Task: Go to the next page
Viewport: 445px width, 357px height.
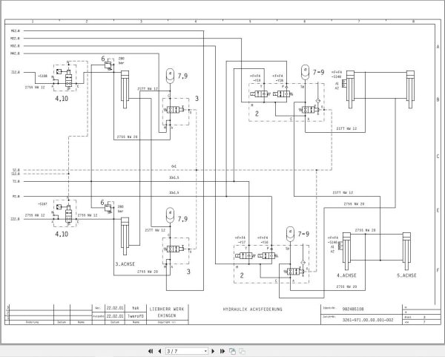Action: (x=214, y=351)
